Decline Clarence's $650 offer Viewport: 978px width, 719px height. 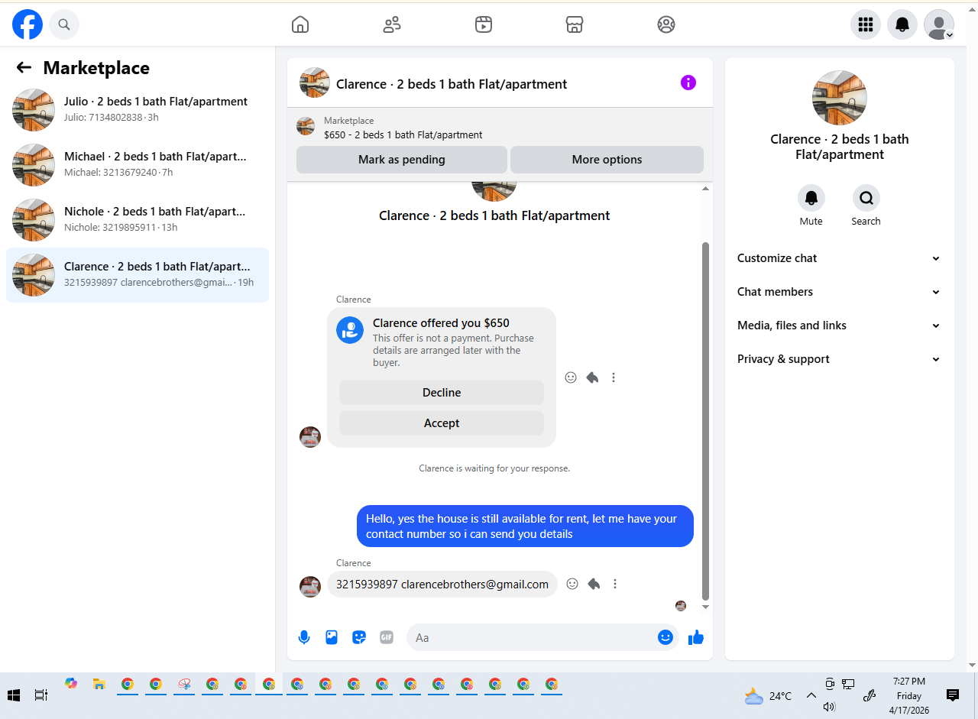442,393
